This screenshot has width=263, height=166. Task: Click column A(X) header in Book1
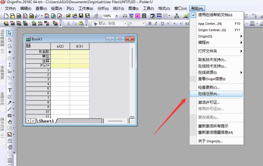tap(60, 46)
